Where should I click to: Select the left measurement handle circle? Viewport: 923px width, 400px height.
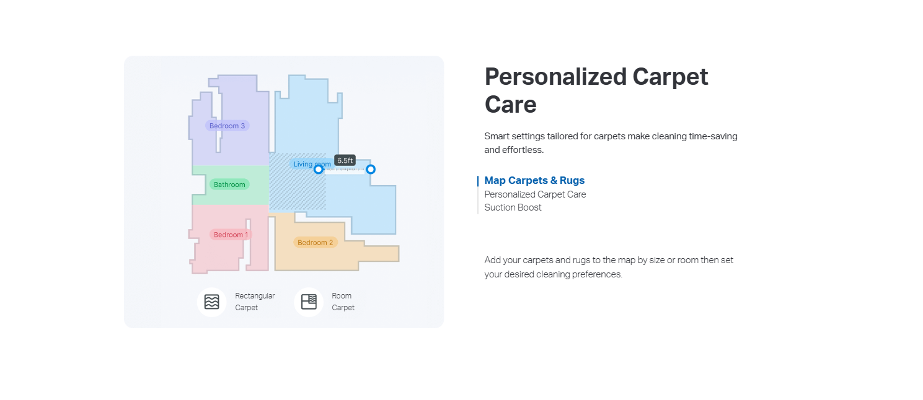[318, 169]
